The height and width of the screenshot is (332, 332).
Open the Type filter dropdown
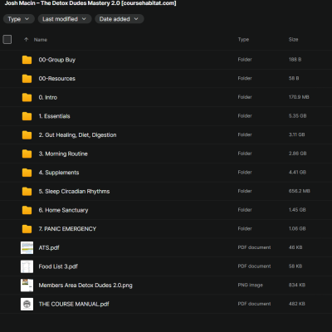coord(18,19)
